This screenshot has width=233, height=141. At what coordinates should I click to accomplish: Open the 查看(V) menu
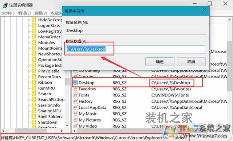point(41,13)
